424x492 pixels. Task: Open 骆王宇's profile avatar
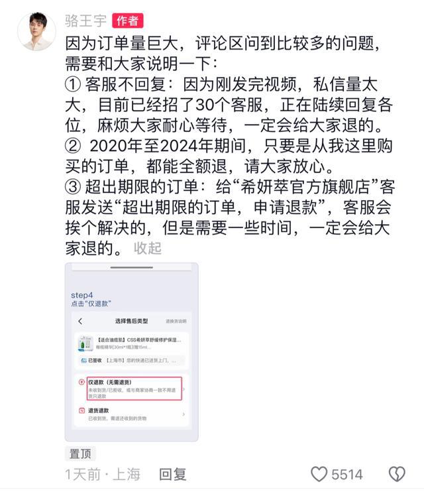[36, 31]
